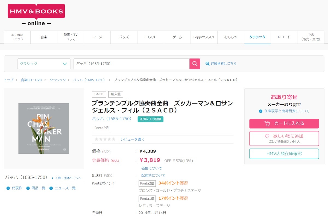Viewport: 328px width, 219px height.
Task: Add the album to cart via カートに入れる
Action: tap(284, 123)
